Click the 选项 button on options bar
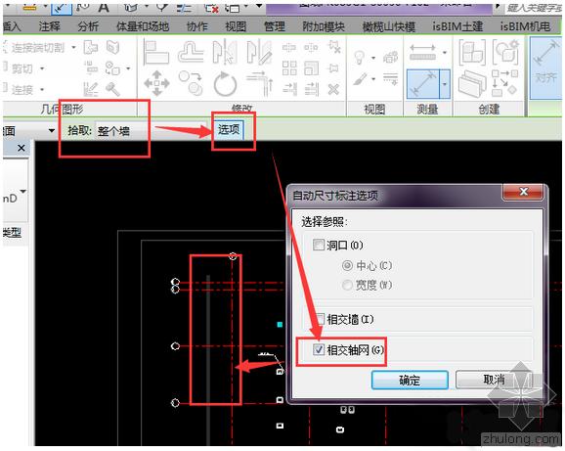 pos(229,129)
